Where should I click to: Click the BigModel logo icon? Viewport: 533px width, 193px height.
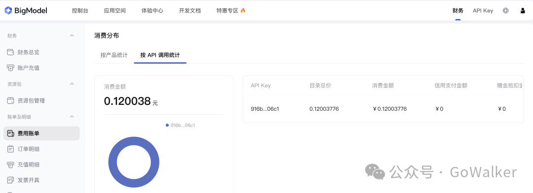pos(8,10)
